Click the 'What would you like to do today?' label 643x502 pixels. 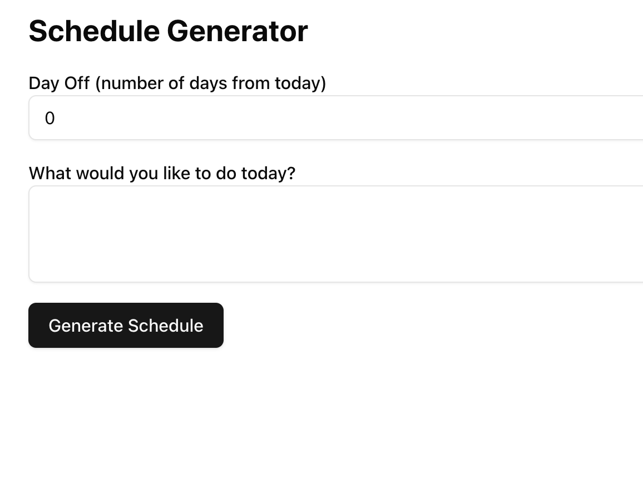click(162, 173)
